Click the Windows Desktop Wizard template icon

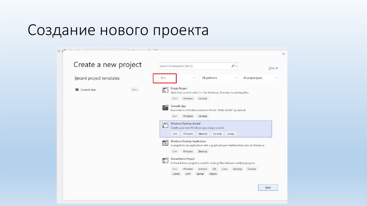click(165, 125)
